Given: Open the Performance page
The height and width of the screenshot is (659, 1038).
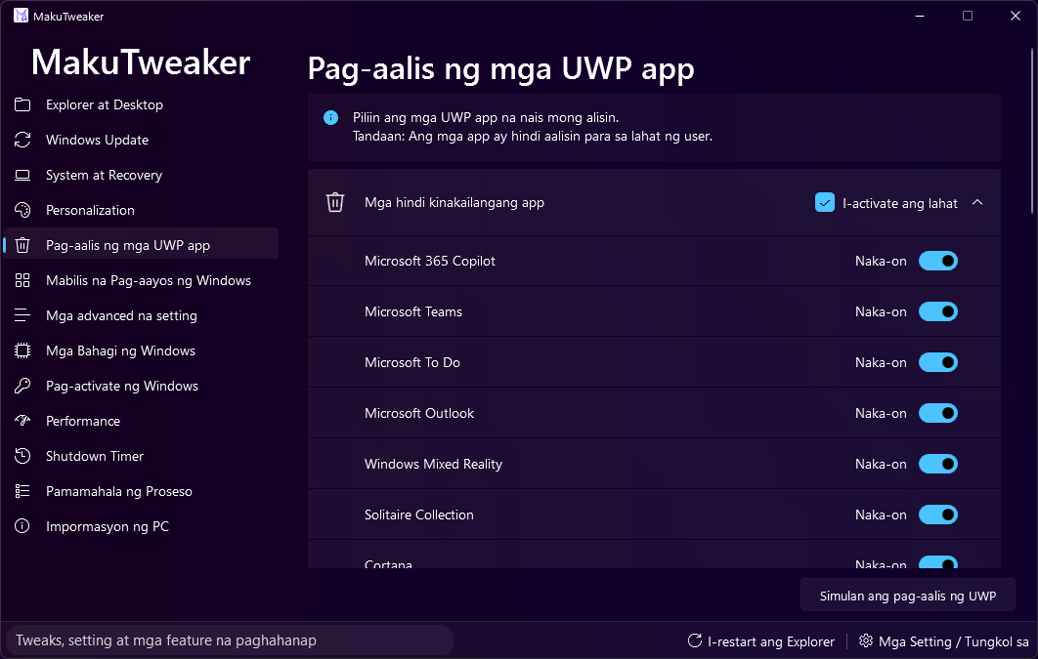Looking at the screenshot, I should coord(141,421).
